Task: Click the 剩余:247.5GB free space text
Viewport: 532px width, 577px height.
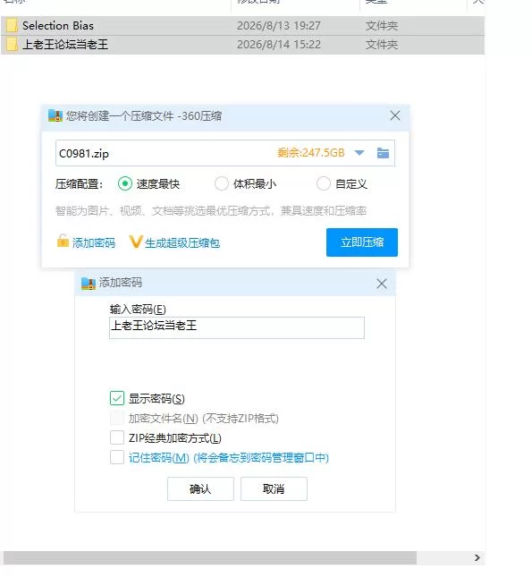Action: point(311,153)
